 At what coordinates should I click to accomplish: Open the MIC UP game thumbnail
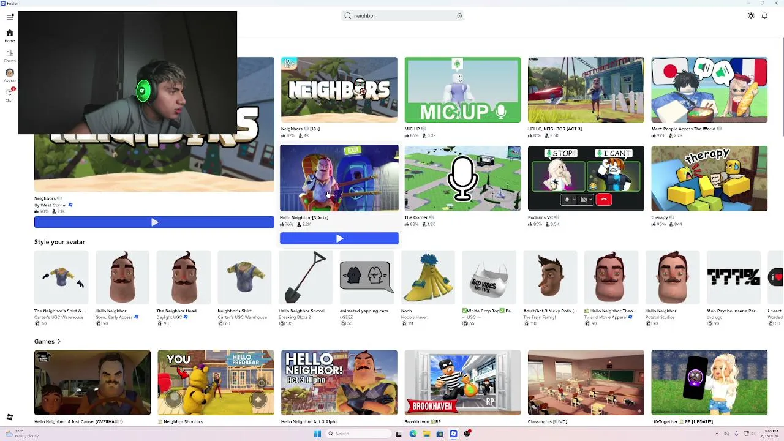(x=462, y=89)
